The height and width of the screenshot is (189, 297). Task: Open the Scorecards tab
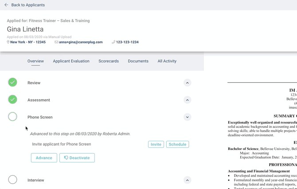(109, 61)
